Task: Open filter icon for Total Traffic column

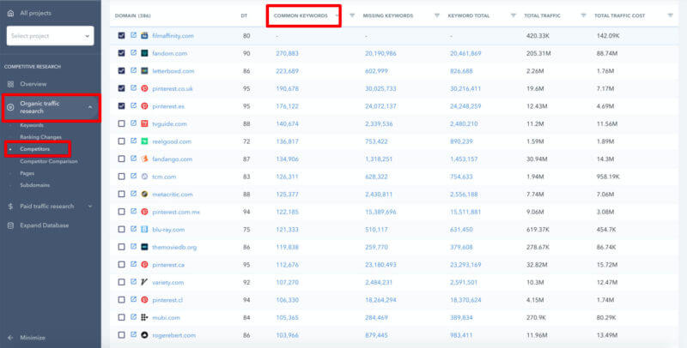Action: tap(583, 15)
